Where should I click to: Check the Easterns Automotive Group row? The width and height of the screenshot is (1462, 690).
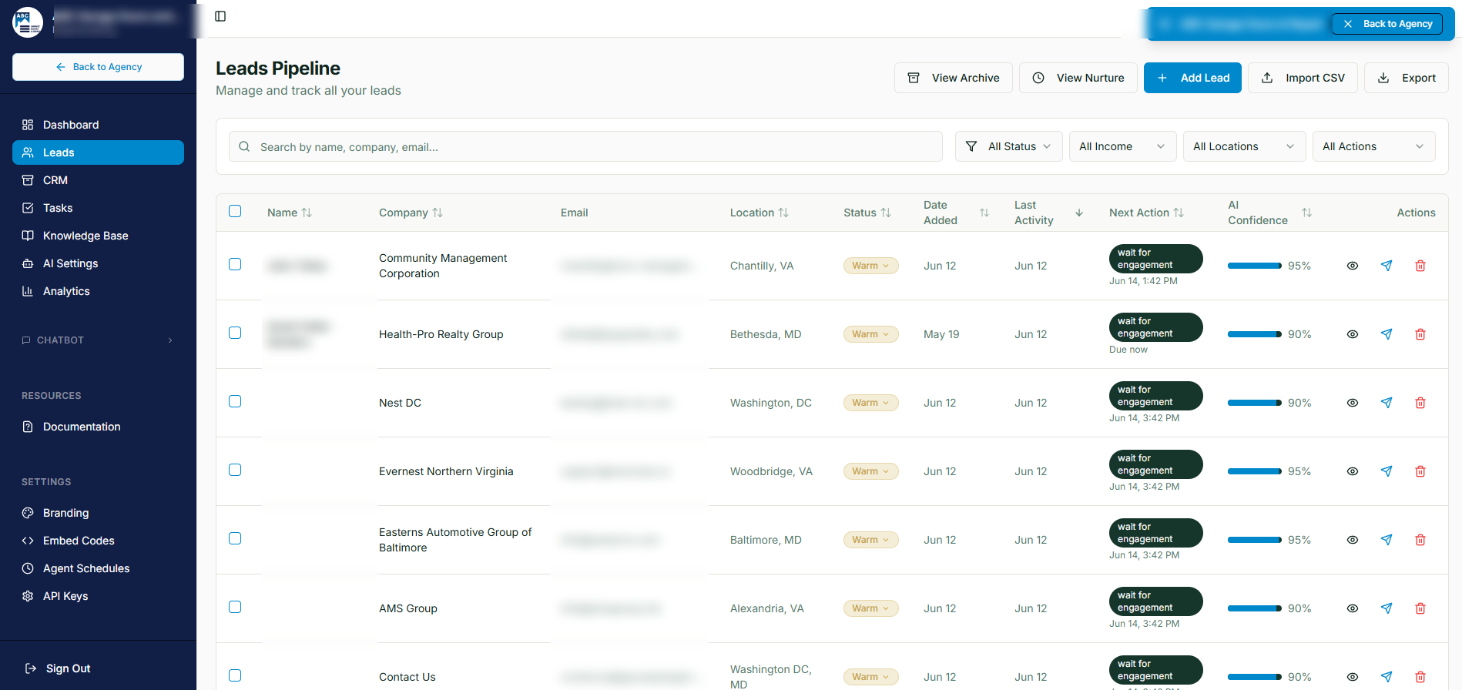pos(235,538)
